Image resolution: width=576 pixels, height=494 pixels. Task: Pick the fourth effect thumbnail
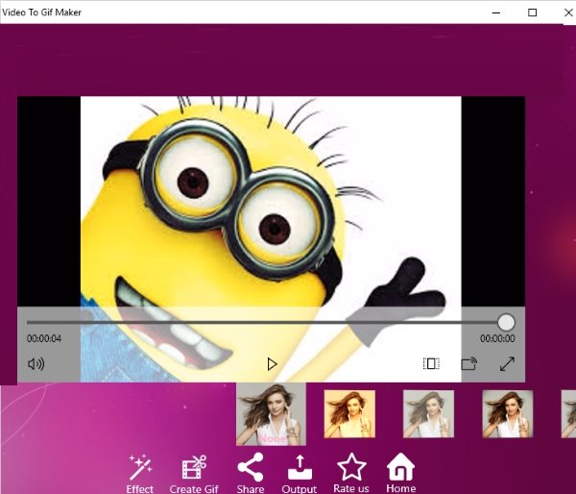point(507,413)
